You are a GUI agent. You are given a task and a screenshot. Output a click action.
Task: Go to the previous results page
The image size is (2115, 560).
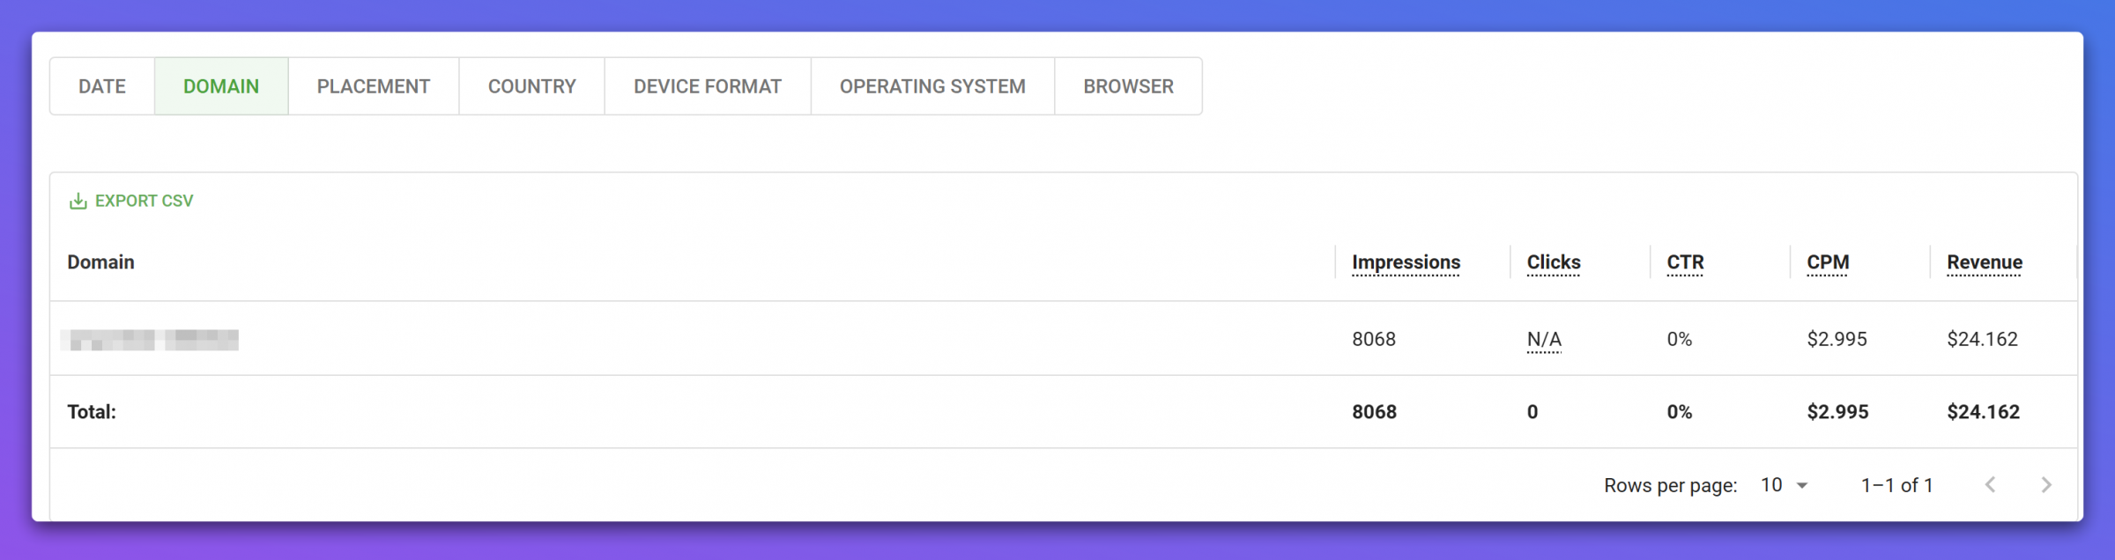click(x=1990, y=485)
